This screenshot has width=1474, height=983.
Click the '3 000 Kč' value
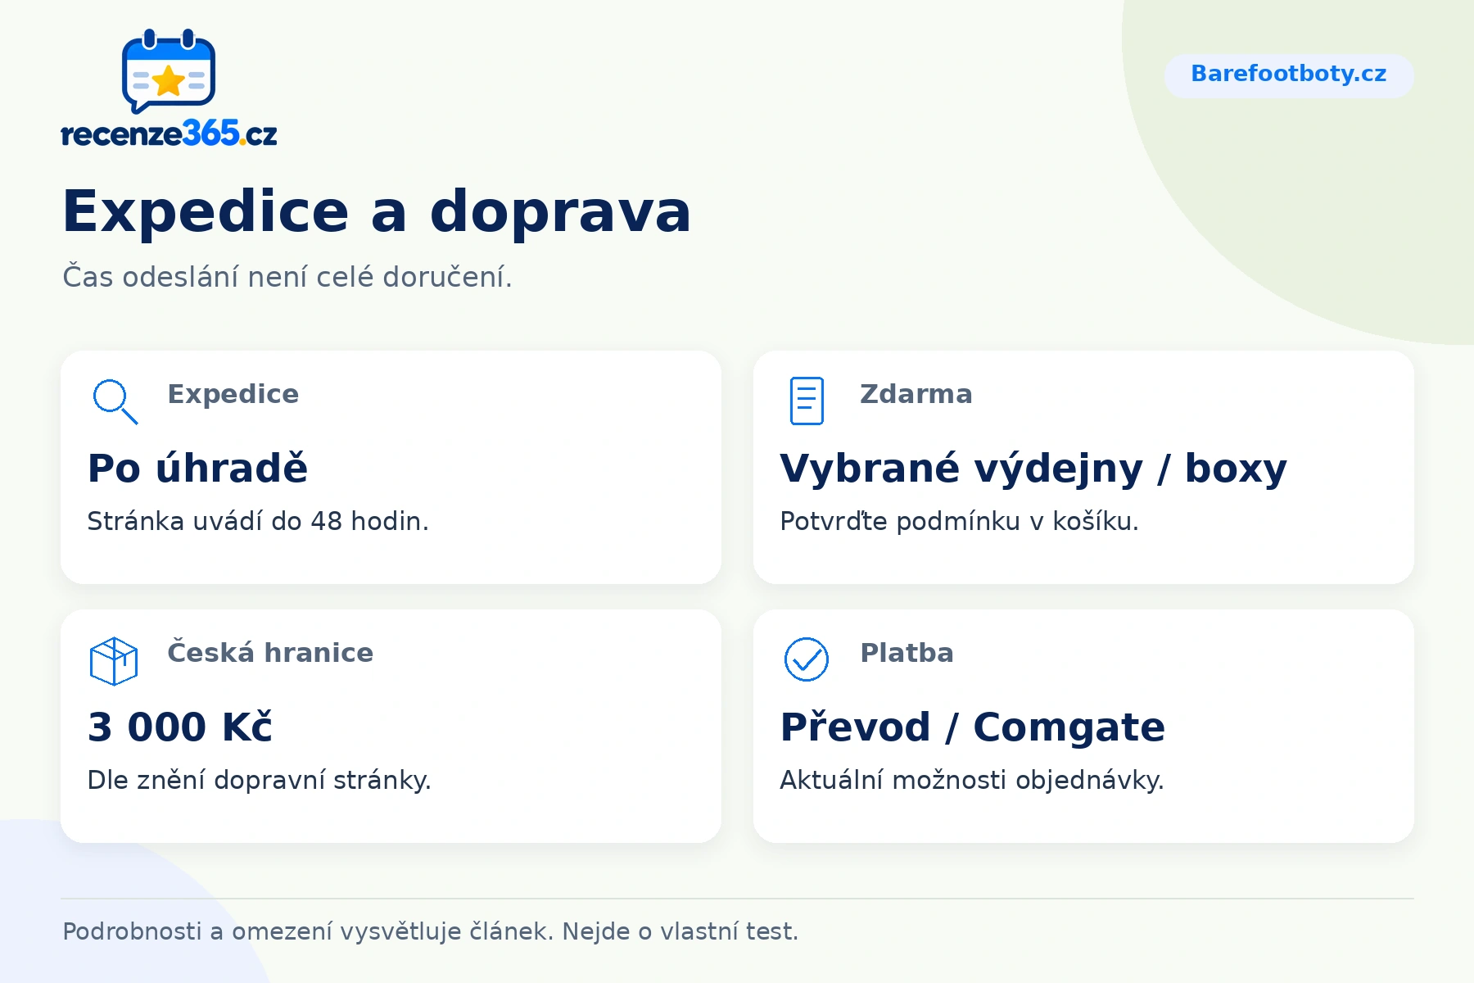180,727
